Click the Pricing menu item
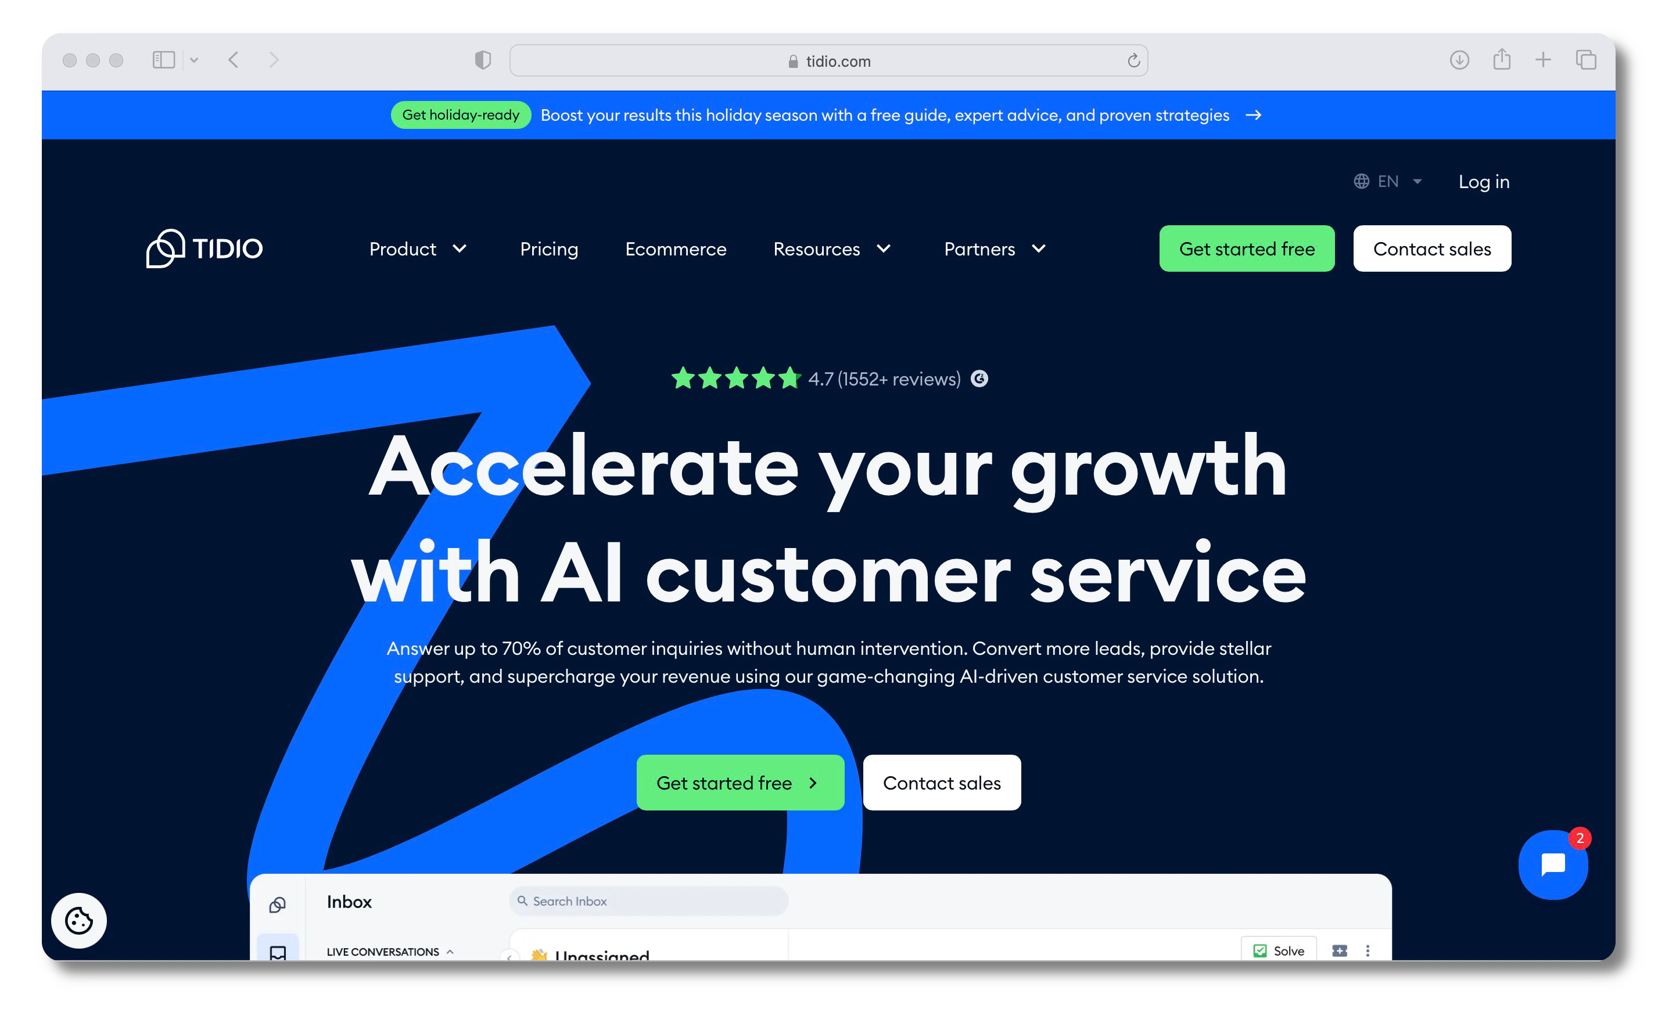 point(550,248)
